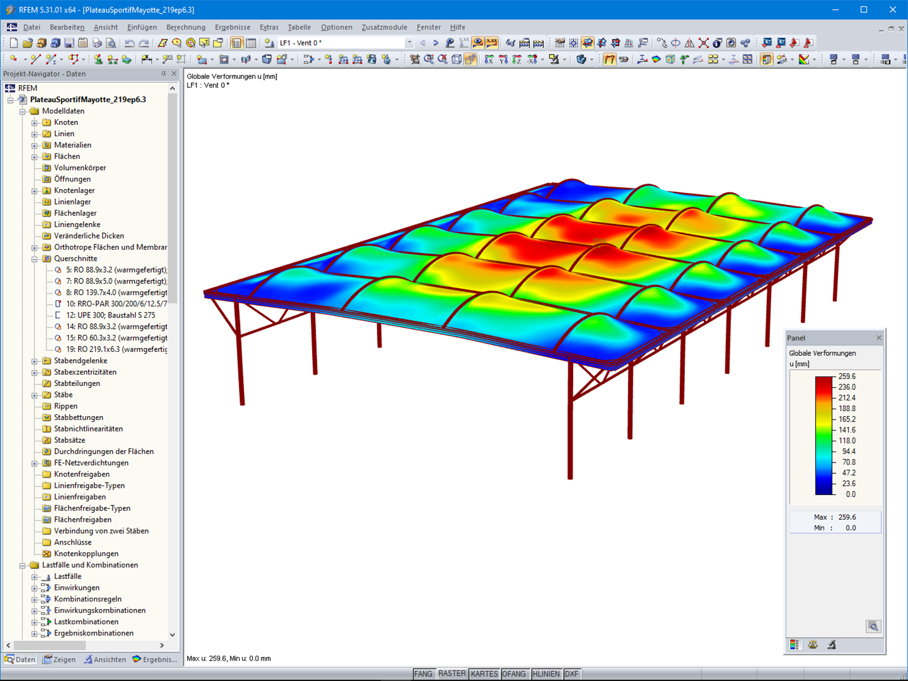The width and height of the screenshot is (908, 681).
Task: Collapse the Querschnitte tree node
Action: point(34,258)
